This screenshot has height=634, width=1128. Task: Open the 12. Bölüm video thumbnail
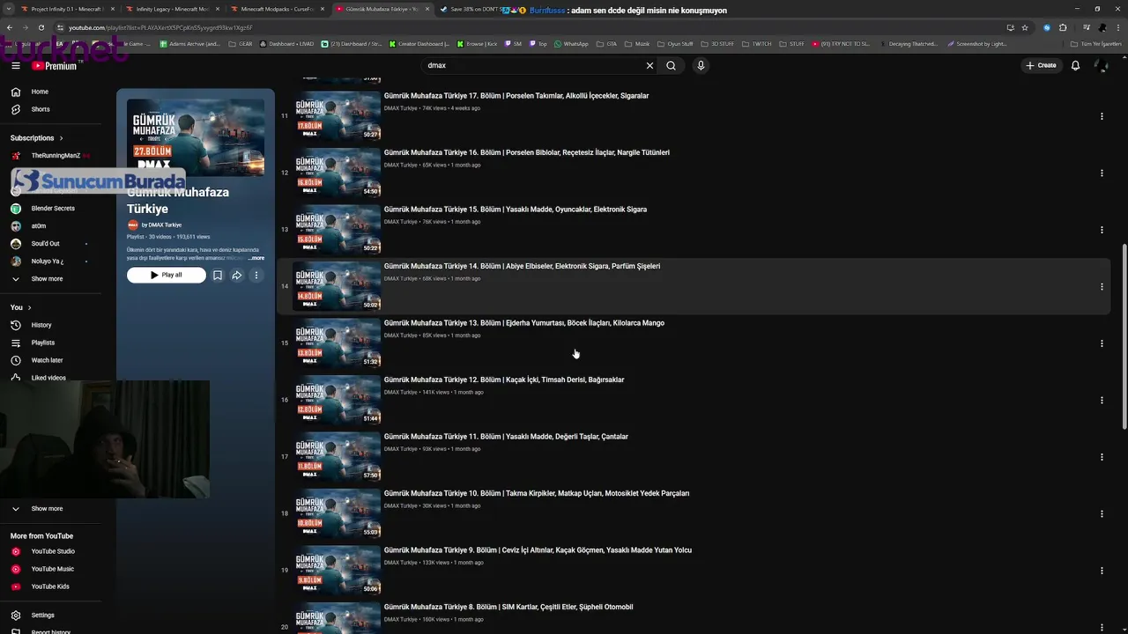click(337, 400)
